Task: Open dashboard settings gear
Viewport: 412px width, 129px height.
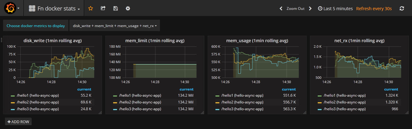Action: pos(128,9)
